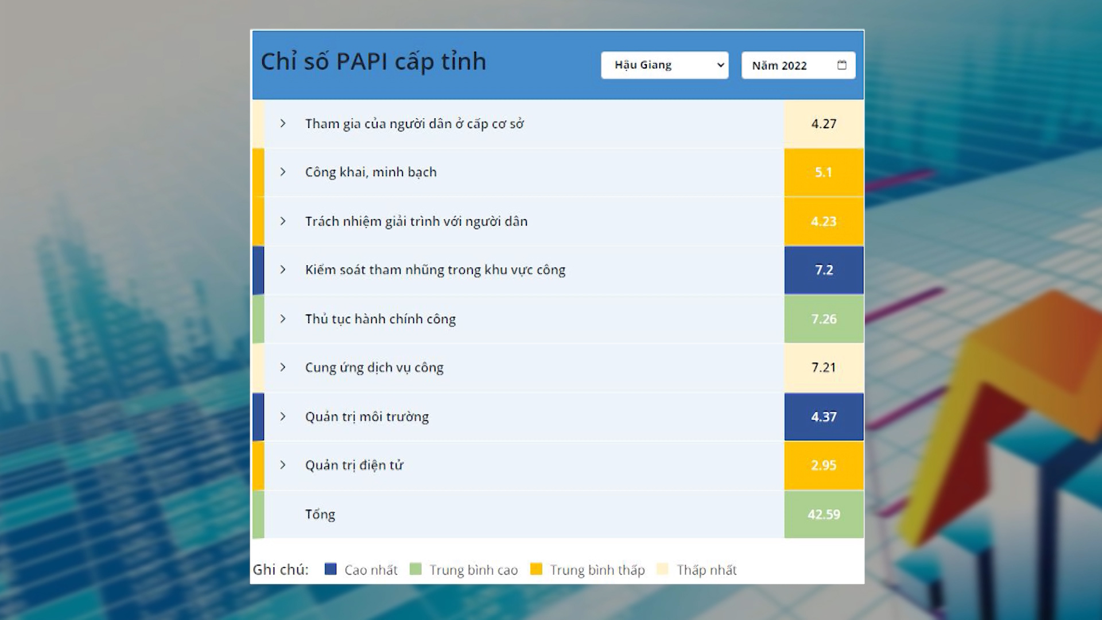The image size is (1102, 620).
Task: Select the Công khai, minh bạch label
Action: coord(371,172)
